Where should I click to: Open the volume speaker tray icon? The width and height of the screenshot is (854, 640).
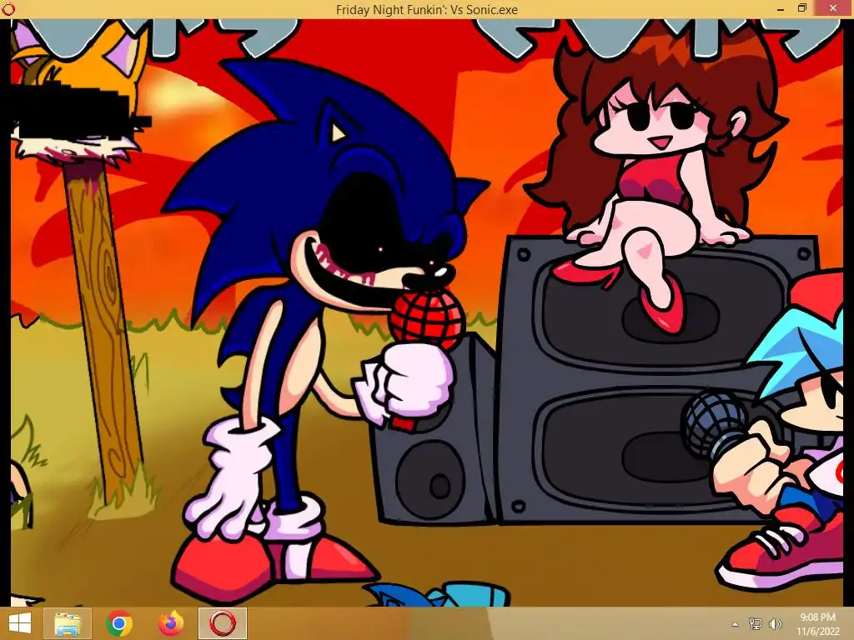(774, 623)
